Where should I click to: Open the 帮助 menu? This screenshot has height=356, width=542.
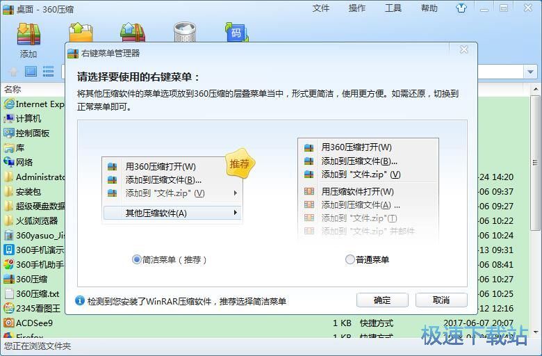[429, 8]
